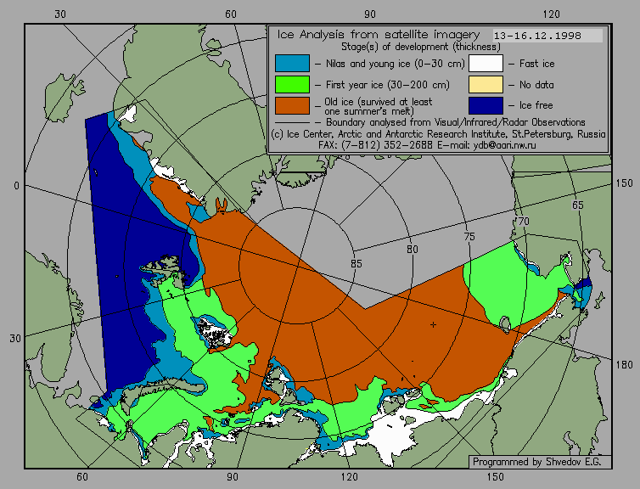Click the yellow No data legend swatch

click(486, 85)
